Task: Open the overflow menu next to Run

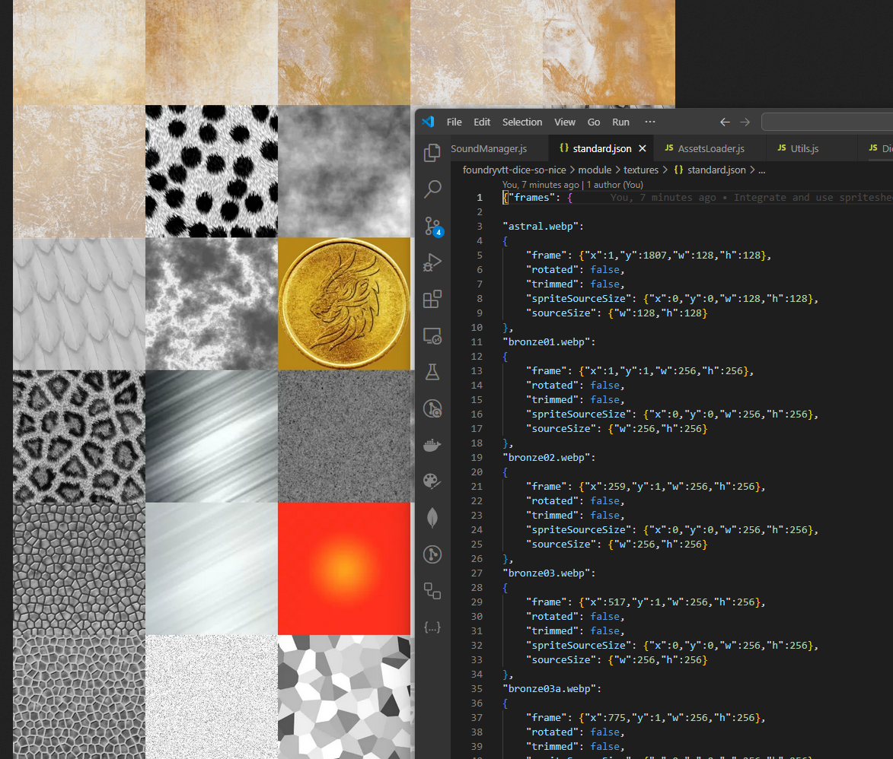Action: [649, 122]
